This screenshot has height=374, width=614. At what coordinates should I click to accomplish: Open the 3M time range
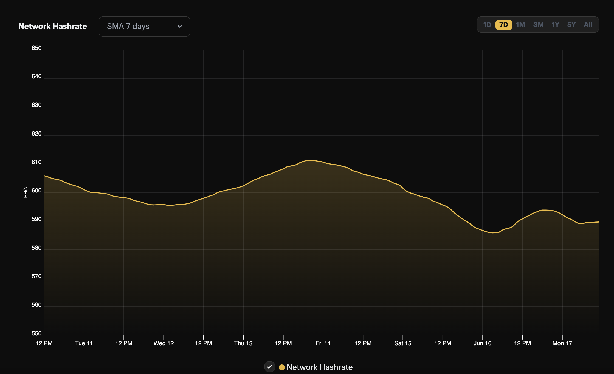[x=538, y=24]
